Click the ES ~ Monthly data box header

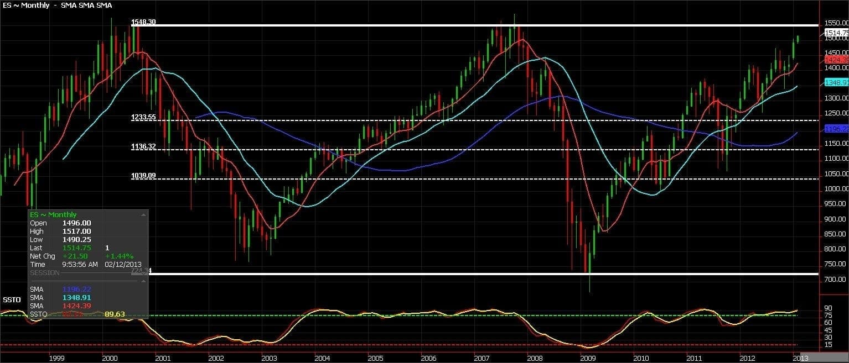[53, 214]
